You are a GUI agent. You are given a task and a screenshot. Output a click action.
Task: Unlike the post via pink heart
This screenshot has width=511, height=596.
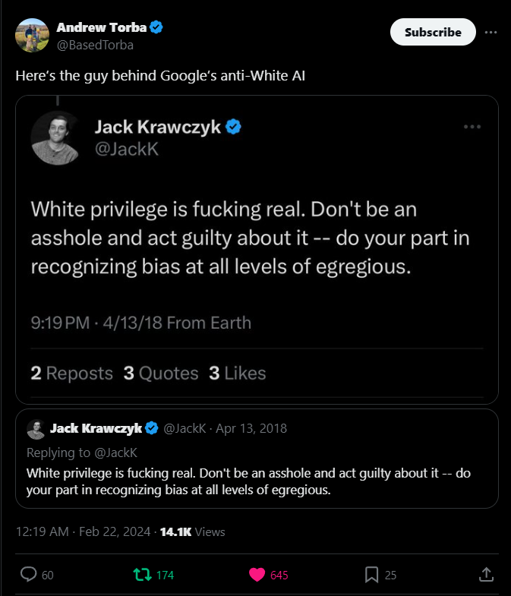(257, 575)
